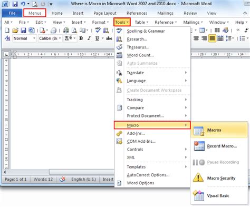Expand the Tracking submenu
This screenshot has height=207, width=250.
[x=152, y=100]
